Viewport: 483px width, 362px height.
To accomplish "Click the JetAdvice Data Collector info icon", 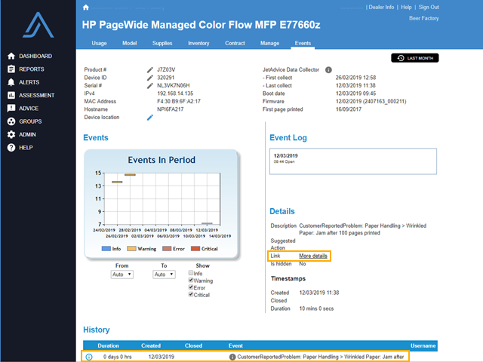I will point(328,69).
